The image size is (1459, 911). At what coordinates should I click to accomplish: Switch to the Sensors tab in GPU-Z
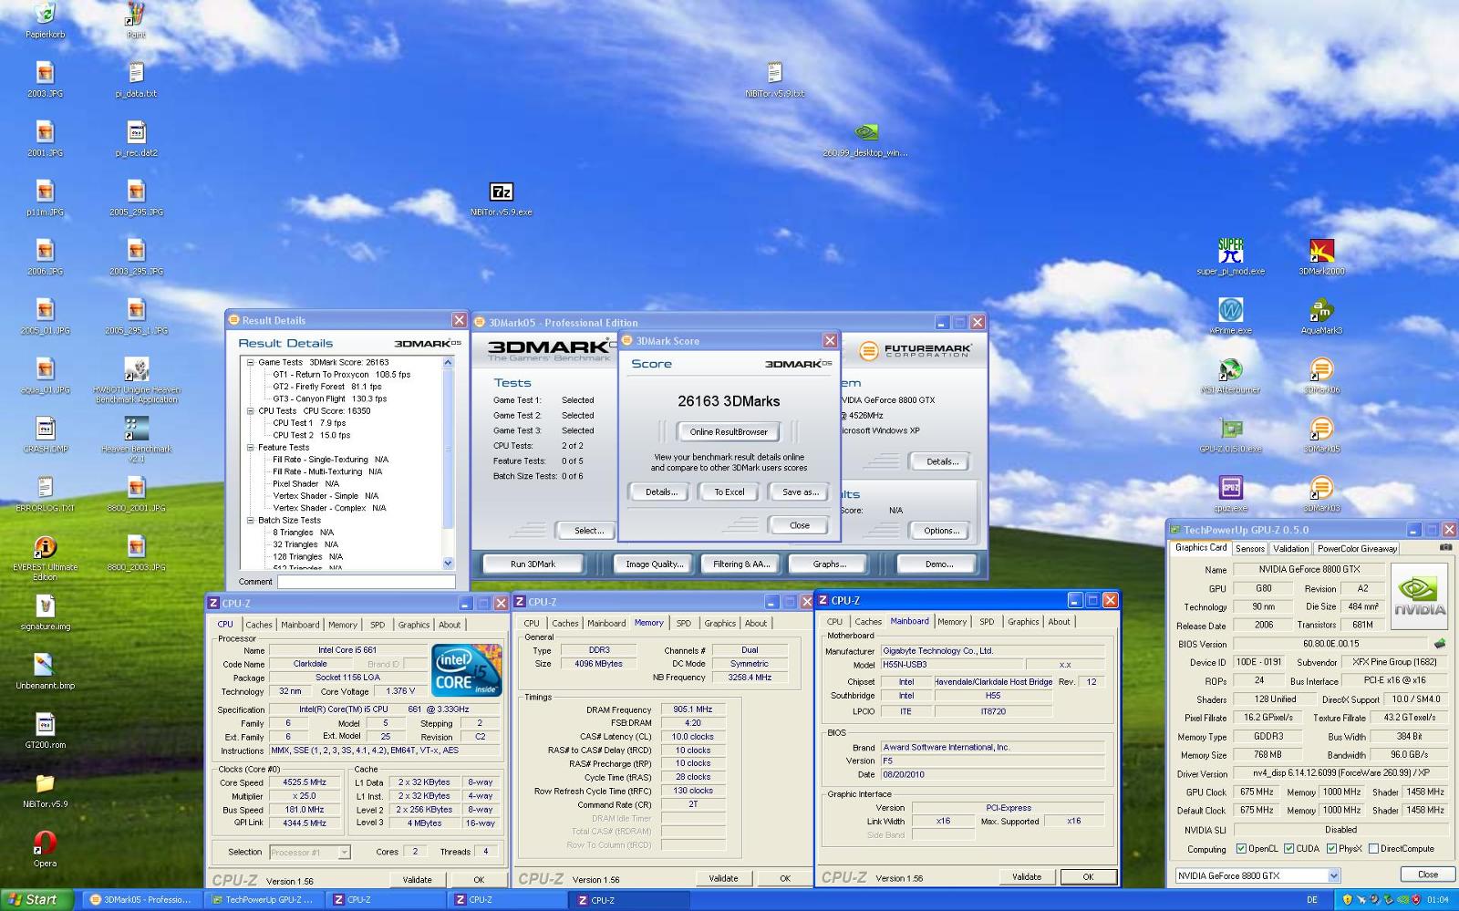[1250, 549]
